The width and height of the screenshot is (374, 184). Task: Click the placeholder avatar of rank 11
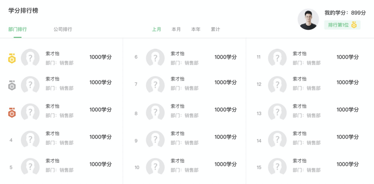click(x=277, y=57)
